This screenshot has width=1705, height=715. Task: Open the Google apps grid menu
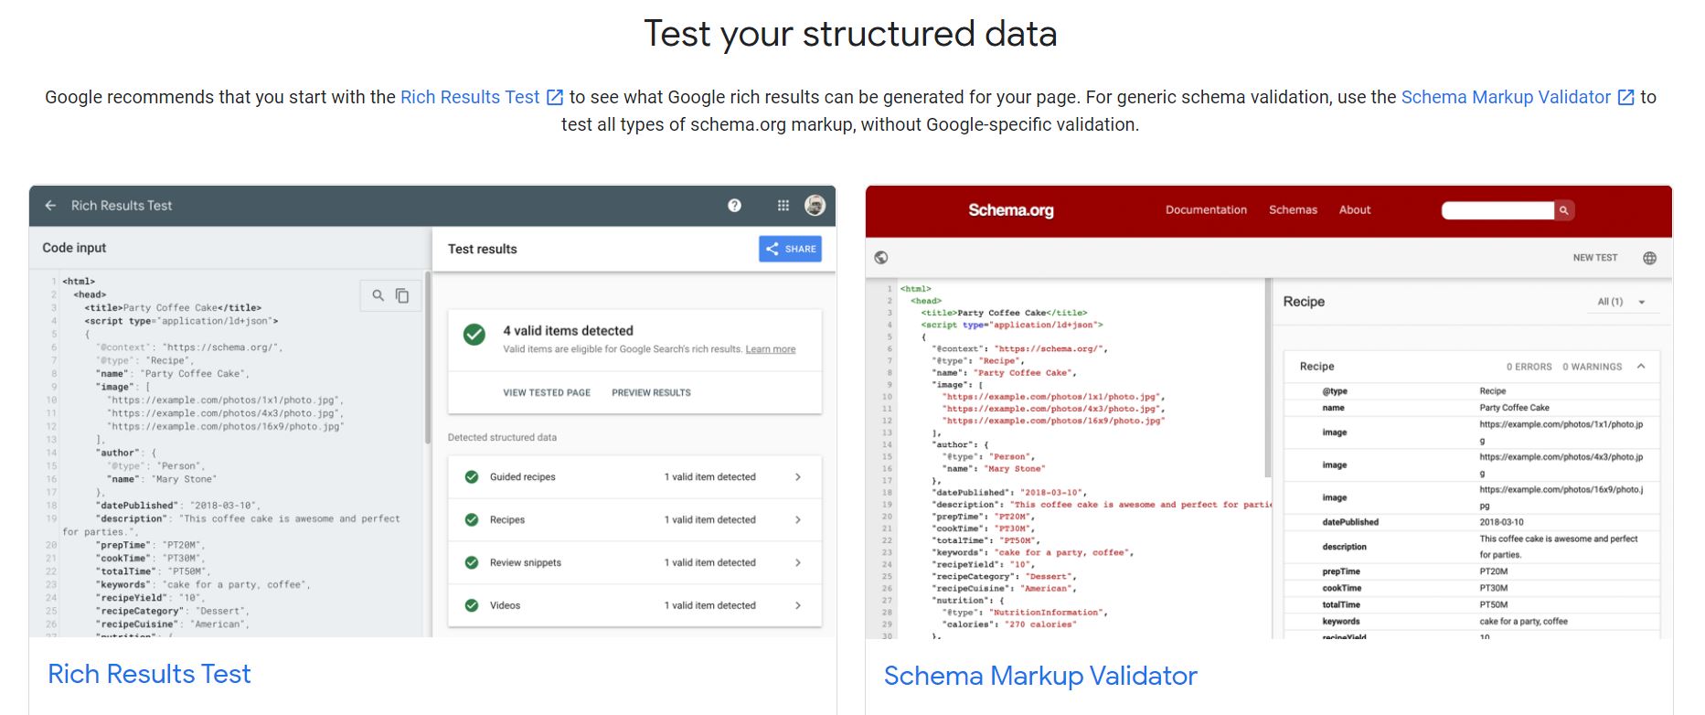click(x=783, y=205)
